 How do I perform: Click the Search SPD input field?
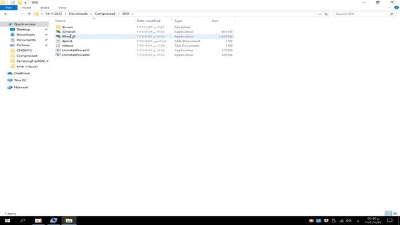click(x=362, y=14)
